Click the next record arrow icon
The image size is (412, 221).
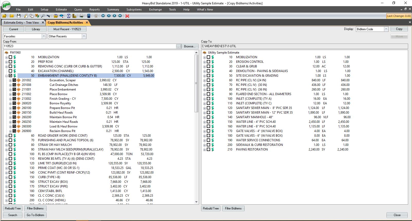114,16
